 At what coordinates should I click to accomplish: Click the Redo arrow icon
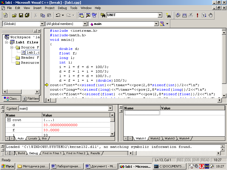click(x=68, y=15)
